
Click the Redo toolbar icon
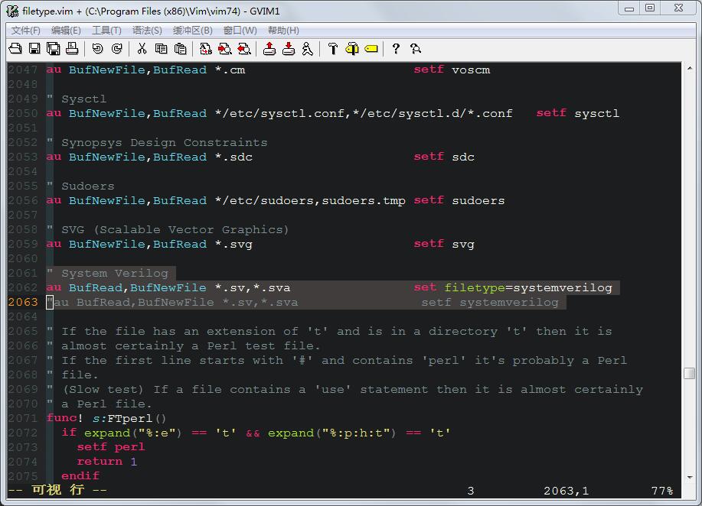(x=116, y=48)
